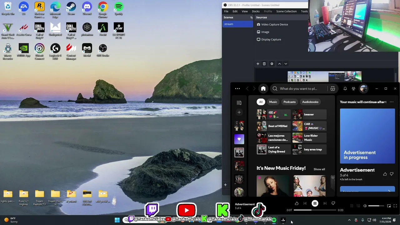Move the OBS source up
Viewport: 400px width, 225px height.
point(279,64)
